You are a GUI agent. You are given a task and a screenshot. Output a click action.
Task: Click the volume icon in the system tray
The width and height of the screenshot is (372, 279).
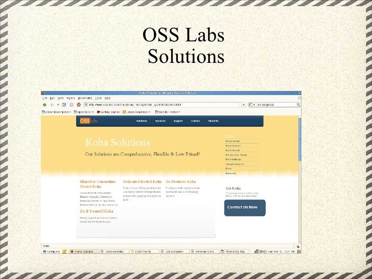(265, 251)
